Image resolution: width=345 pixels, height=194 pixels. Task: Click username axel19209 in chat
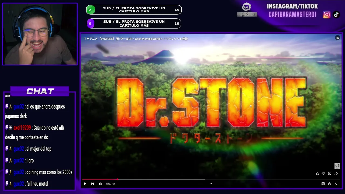point(22,128)
